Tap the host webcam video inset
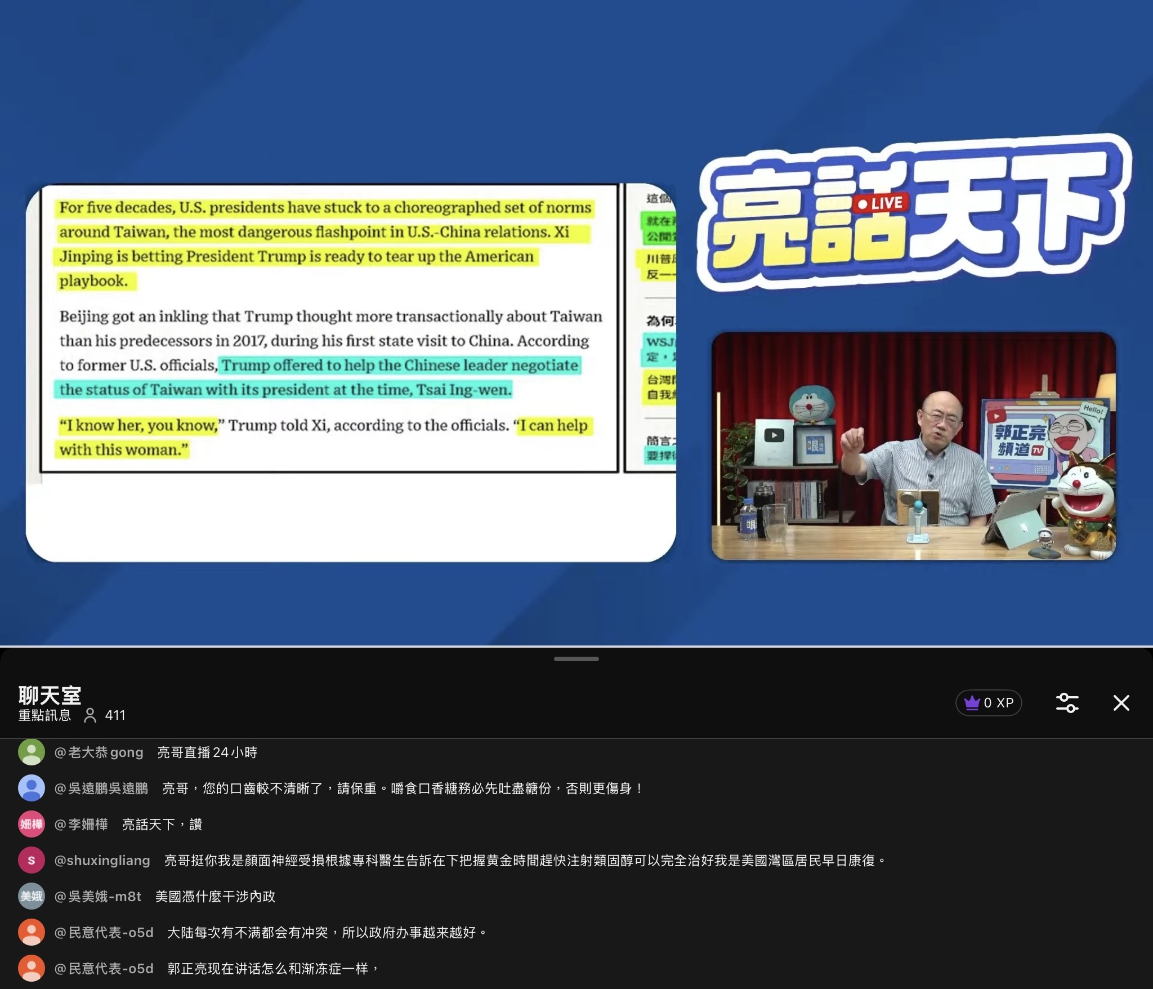The height and width of the screenshot is (989, 1153). [913, 446]
